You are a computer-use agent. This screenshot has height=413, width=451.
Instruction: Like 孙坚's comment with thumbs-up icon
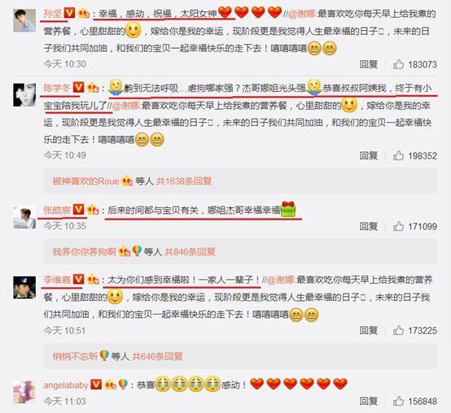(x=398, y=64)
